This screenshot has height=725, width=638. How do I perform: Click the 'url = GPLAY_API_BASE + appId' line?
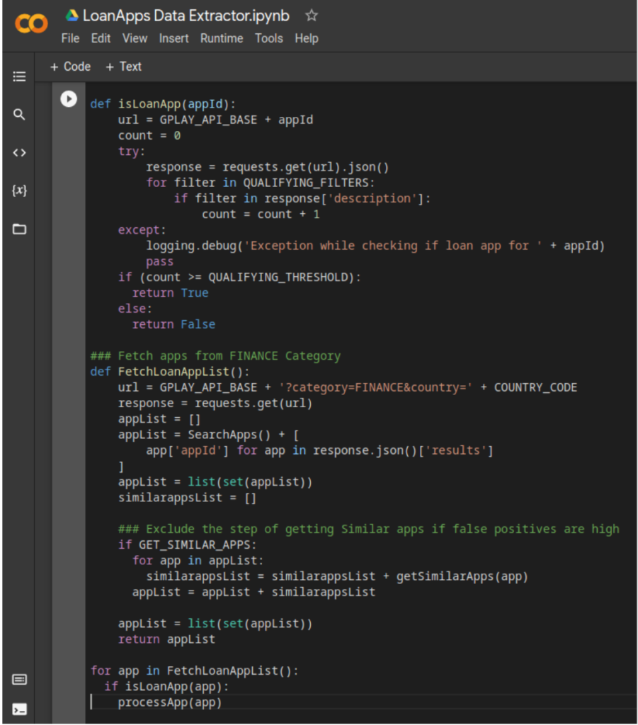215,120
